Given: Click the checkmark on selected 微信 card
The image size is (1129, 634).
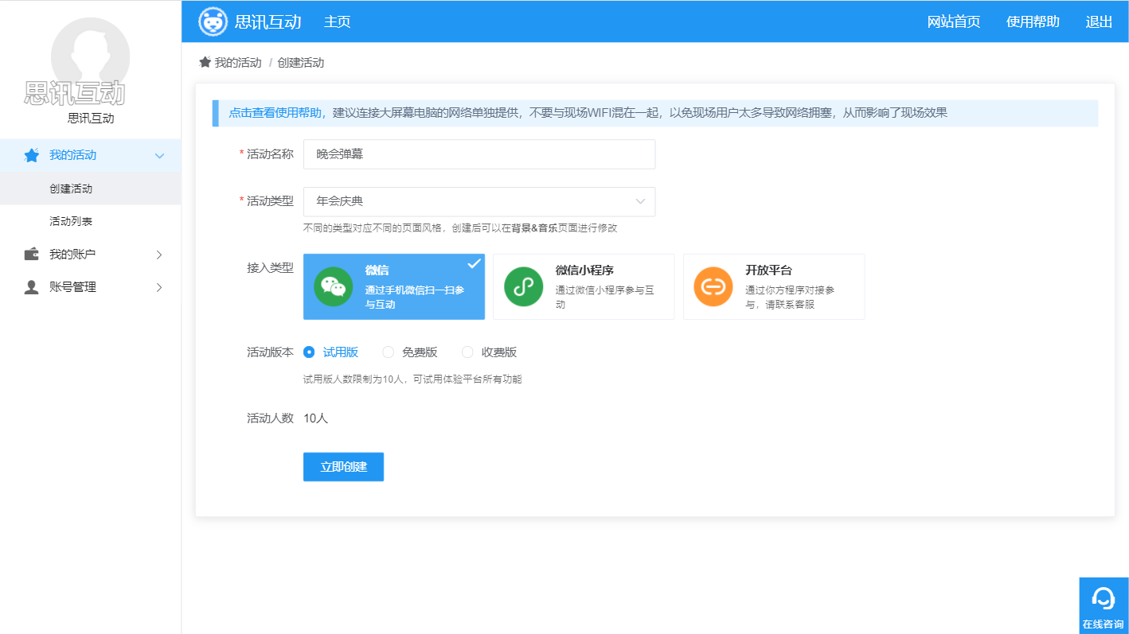Looking at the screenshot, I should (475, 263).
